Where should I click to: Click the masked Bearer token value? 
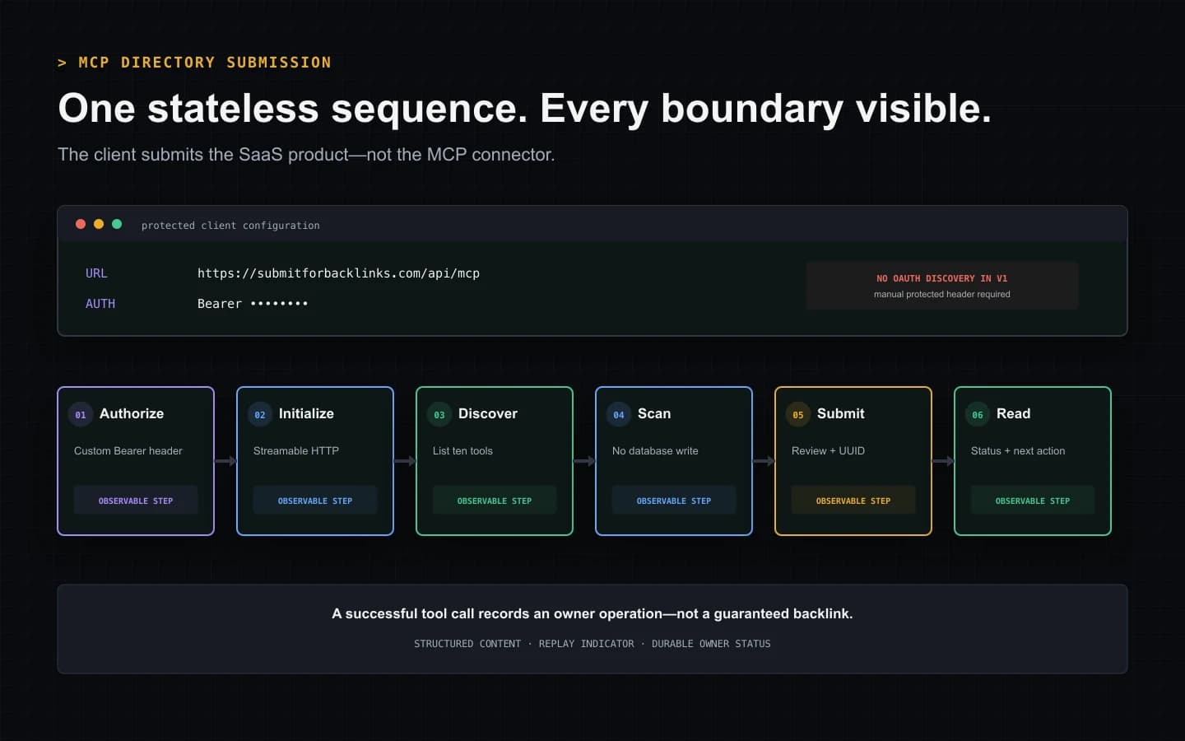click(253, 304)
